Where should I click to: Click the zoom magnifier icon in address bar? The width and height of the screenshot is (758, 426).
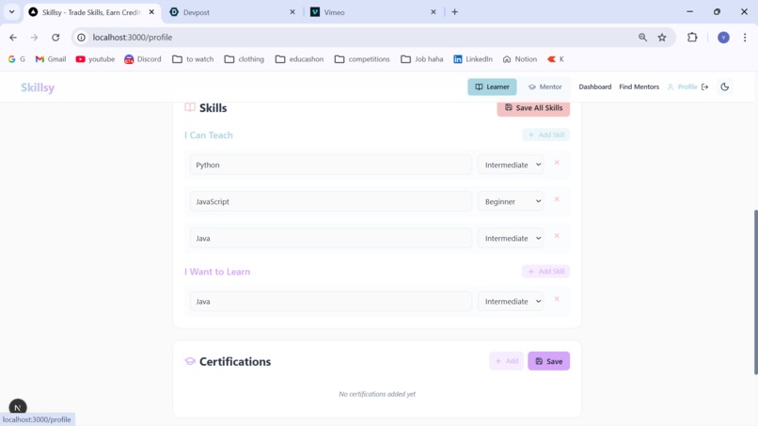pyautogui.click(x=642, y=38)
